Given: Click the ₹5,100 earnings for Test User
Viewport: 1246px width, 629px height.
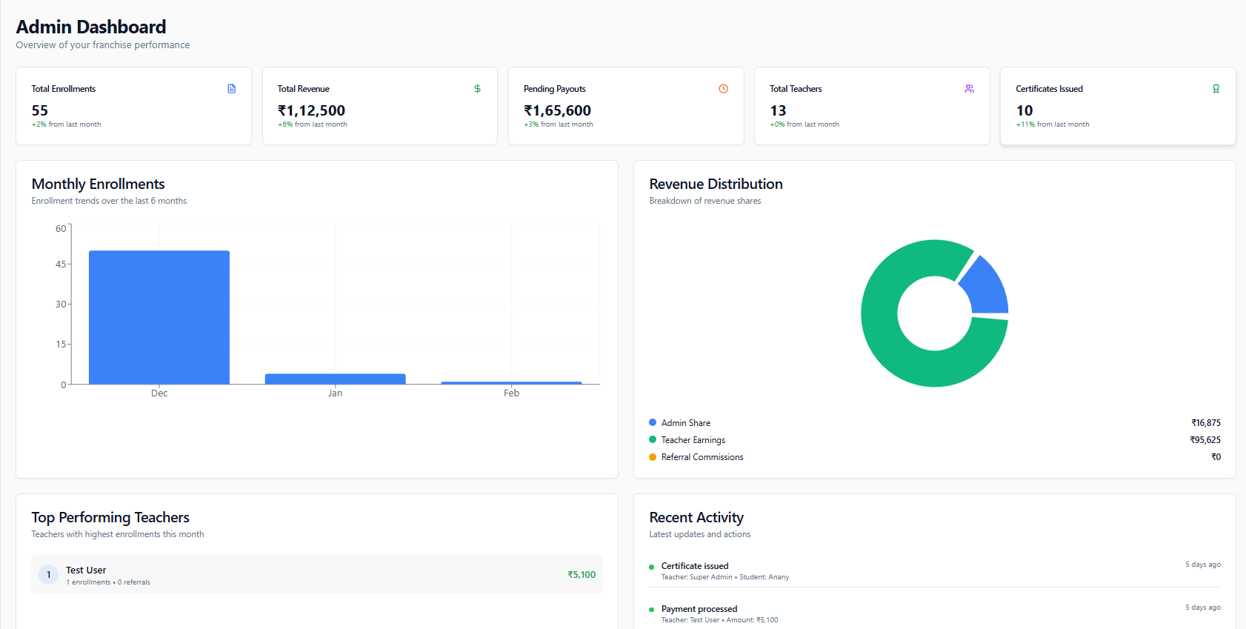Looking at the screenshot, I should [x=581, y=575].
